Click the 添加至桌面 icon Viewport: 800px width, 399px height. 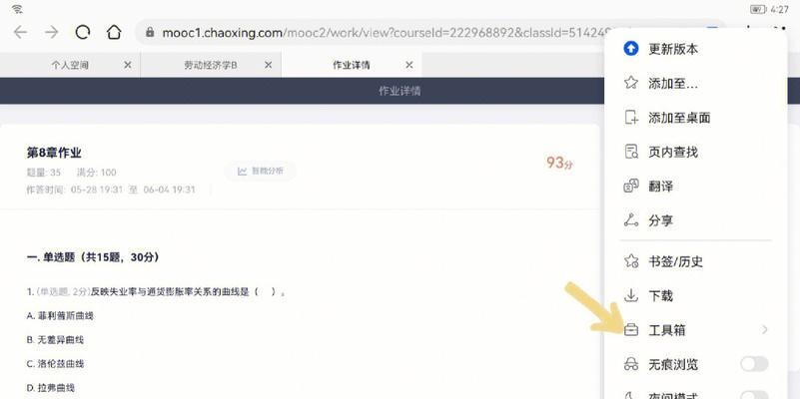click(x=631, y=117)
